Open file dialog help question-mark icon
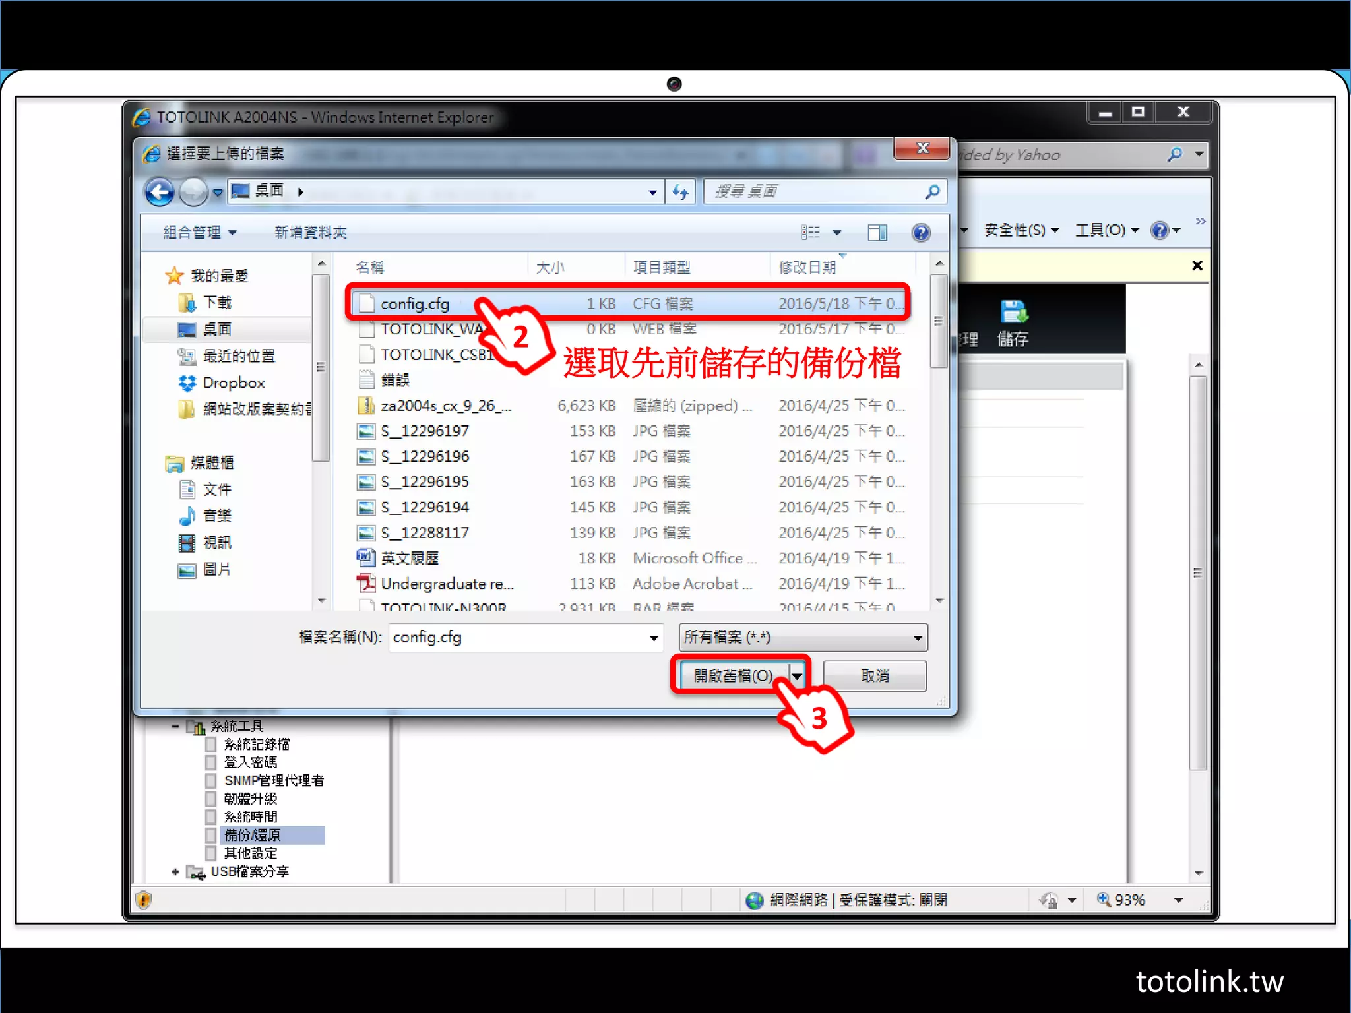 pos(921,232)
